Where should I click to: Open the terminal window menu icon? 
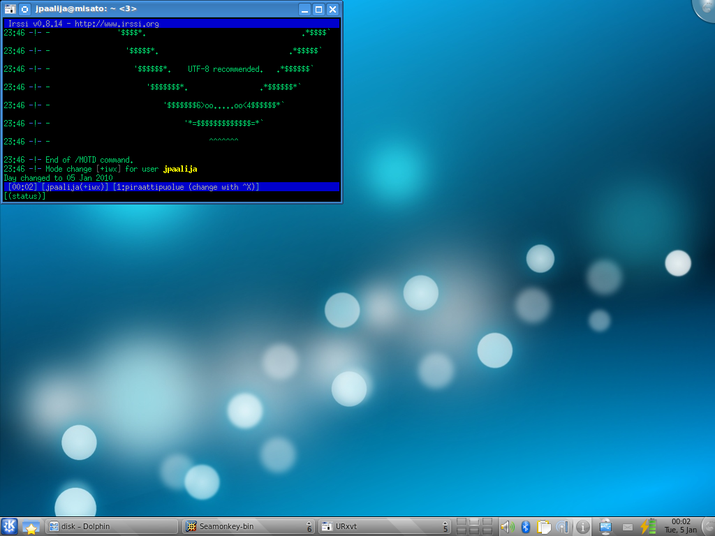[10, 9]
